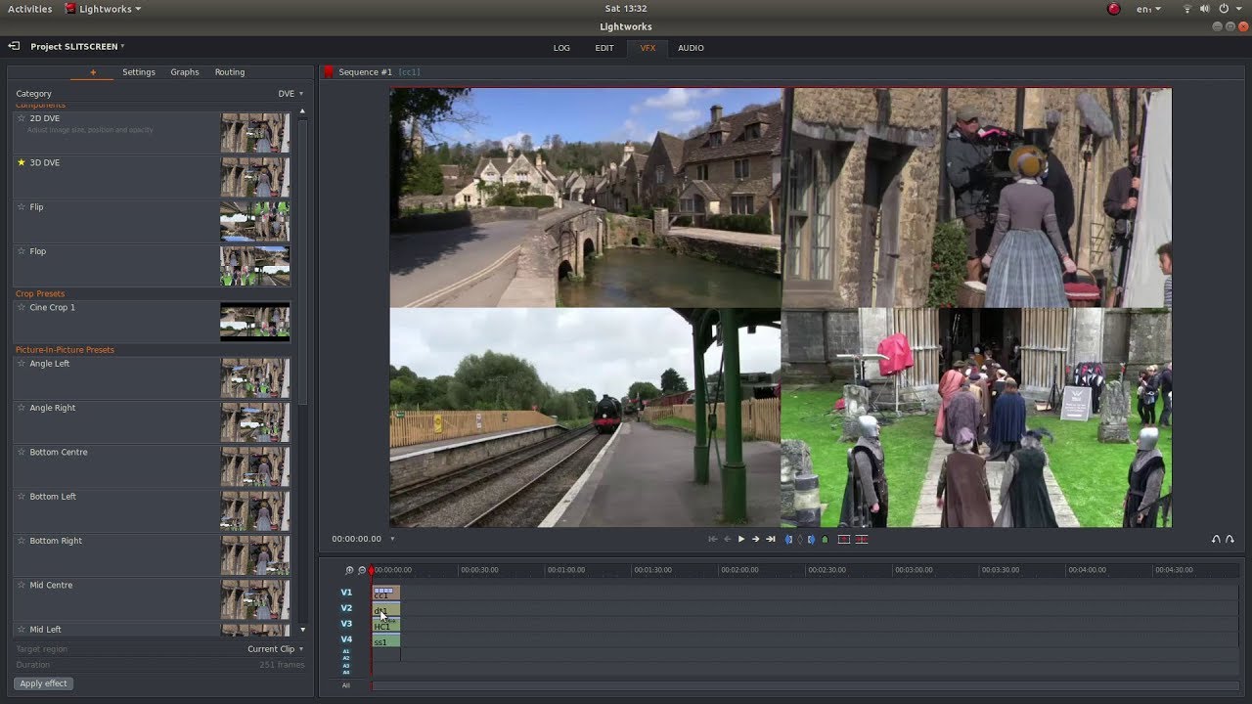Click the exit project icon

(14, 46)
